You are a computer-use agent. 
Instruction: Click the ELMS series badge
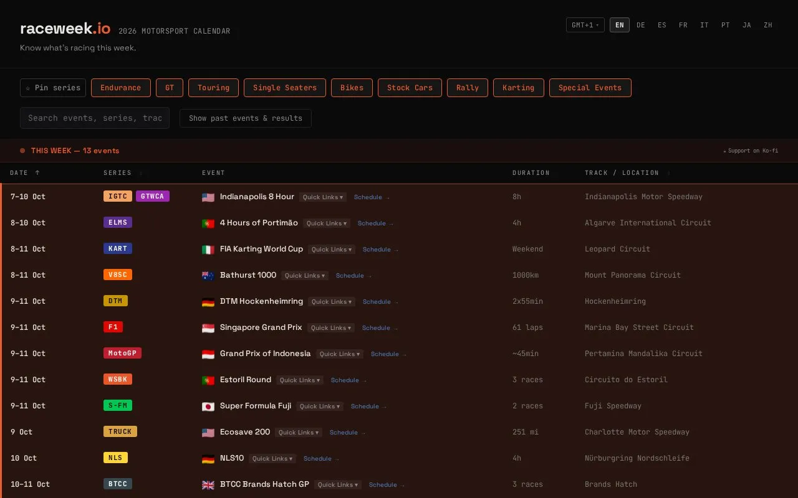(x=118, y=222)
